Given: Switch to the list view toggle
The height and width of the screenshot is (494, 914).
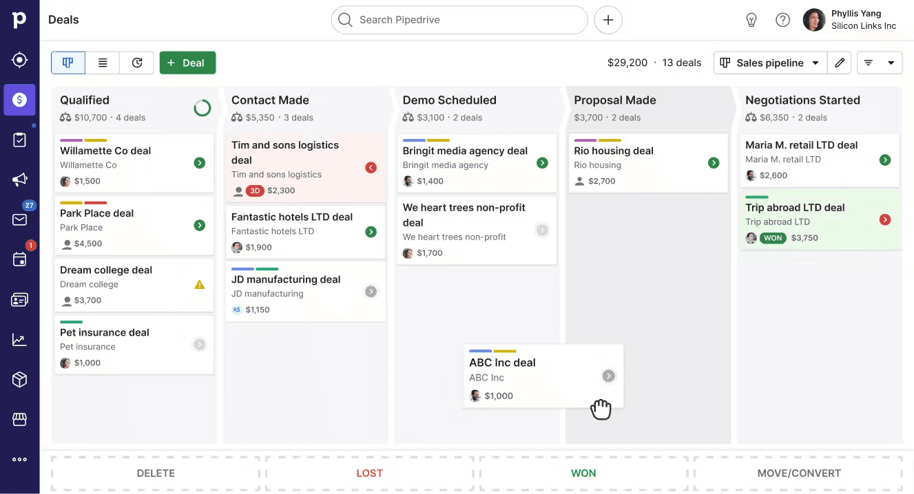Looking at the screenshot, I should [x=102, y=63].
